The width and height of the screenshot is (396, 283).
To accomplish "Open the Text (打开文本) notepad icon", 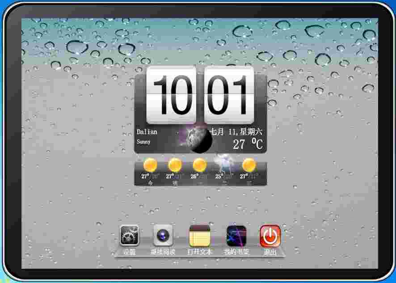I will point(199,236).
